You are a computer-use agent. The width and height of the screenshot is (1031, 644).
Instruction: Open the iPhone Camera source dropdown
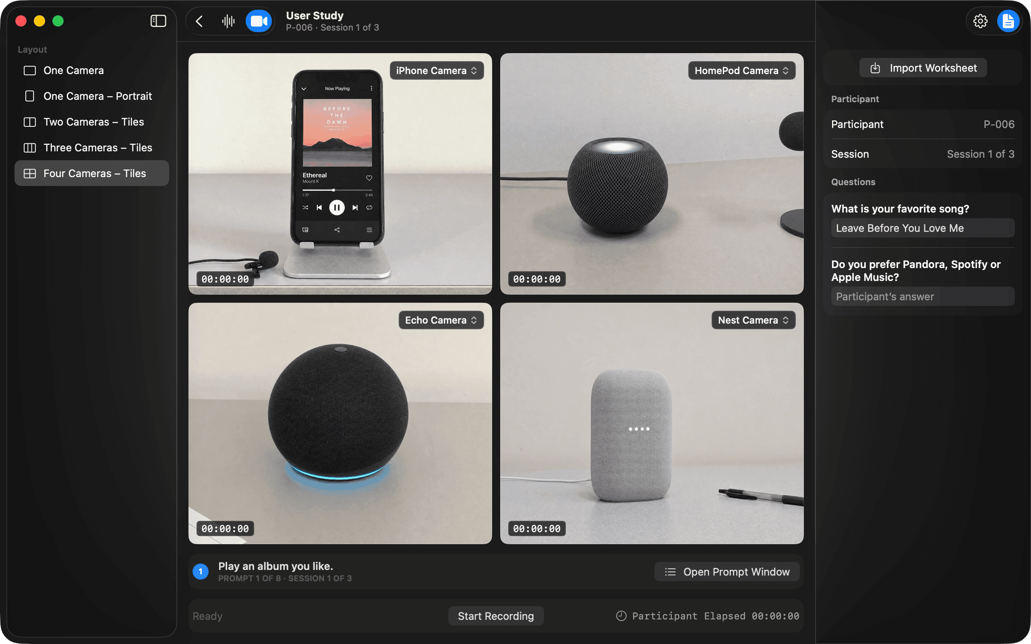[437, 71]
